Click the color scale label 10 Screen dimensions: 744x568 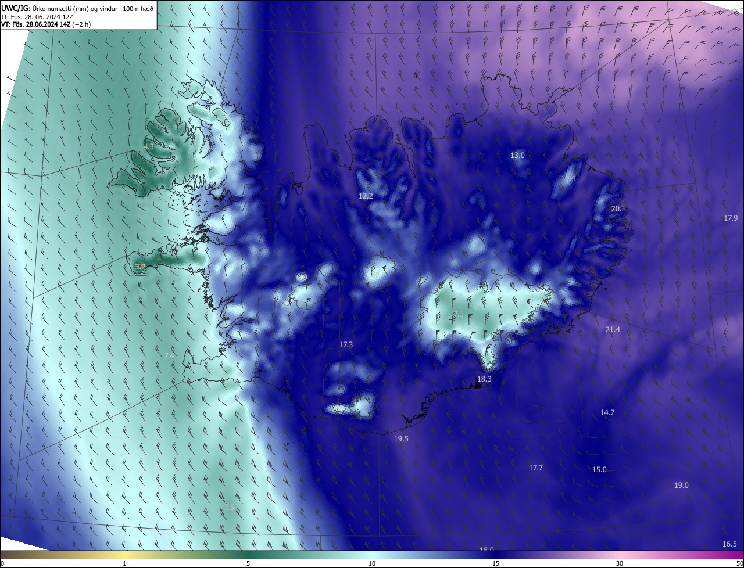[x=372, y=563]
